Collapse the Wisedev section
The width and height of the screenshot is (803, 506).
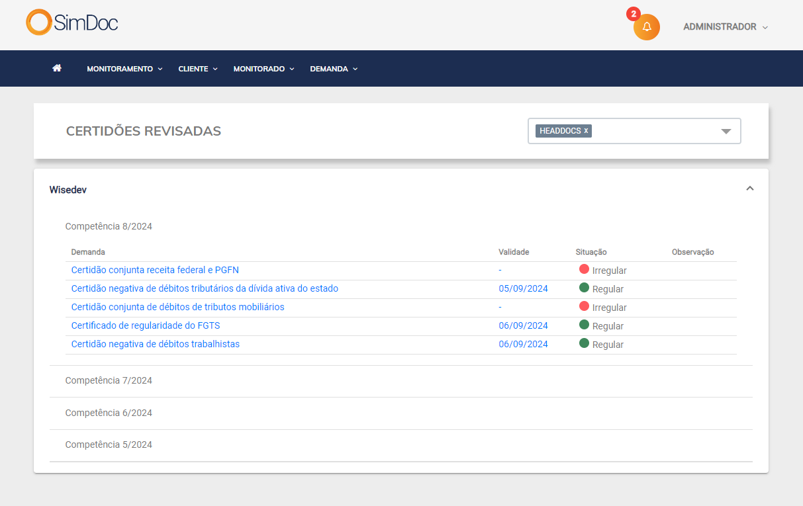pos(749,189)
